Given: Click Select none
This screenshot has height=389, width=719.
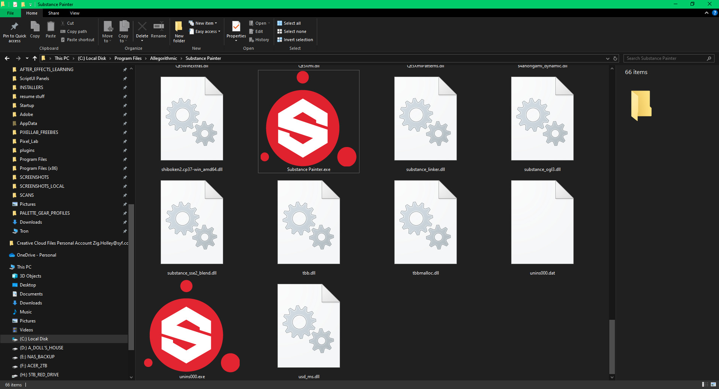Looking at the screenshot, I should [x=292, y=31].
